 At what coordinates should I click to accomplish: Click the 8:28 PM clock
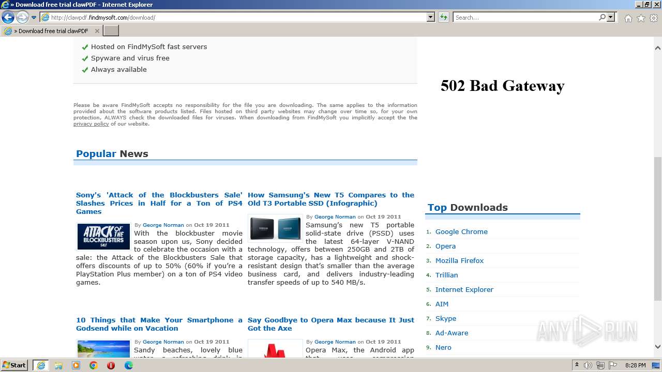tap(636, 365)
